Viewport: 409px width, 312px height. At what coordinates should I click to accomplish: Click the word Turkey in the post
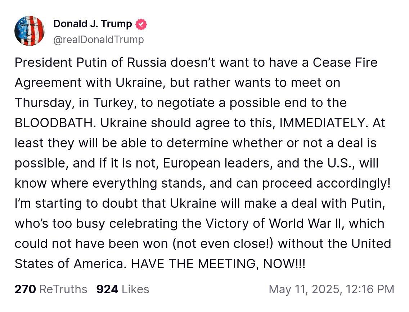point(114,103)
